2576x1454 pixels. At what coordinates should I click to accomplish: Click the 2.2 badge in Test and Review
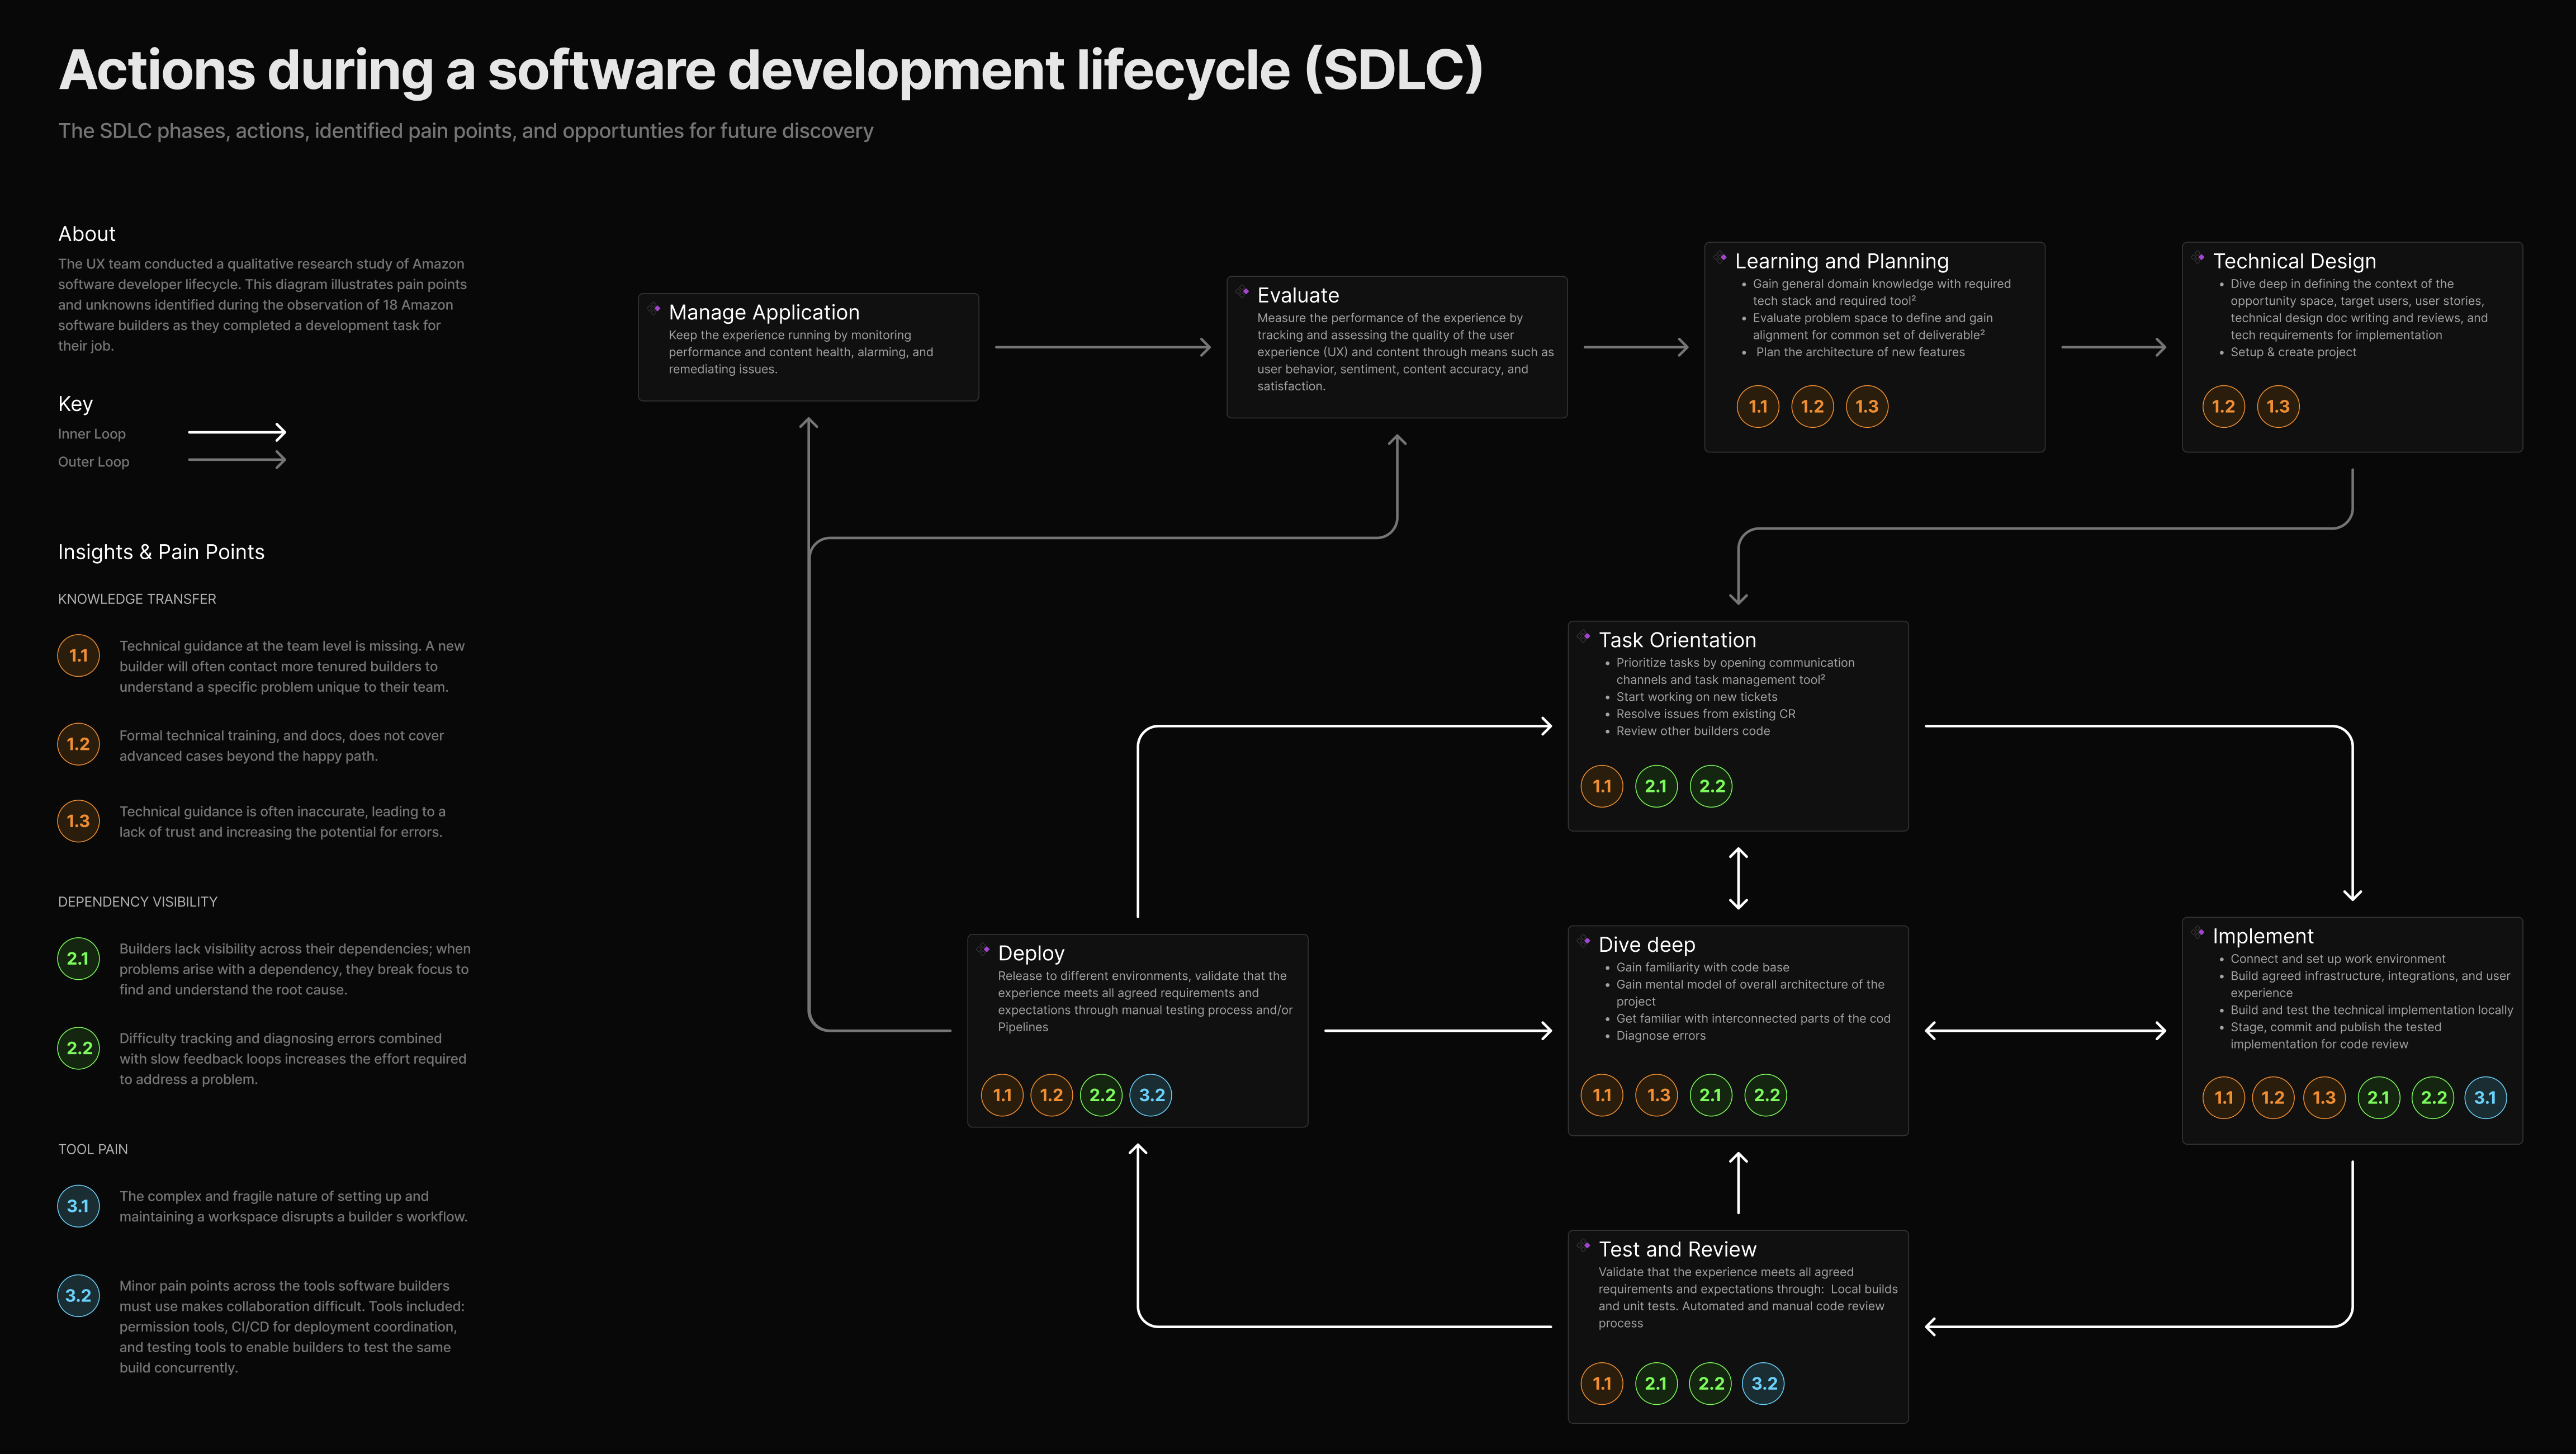point(1711,1384)
